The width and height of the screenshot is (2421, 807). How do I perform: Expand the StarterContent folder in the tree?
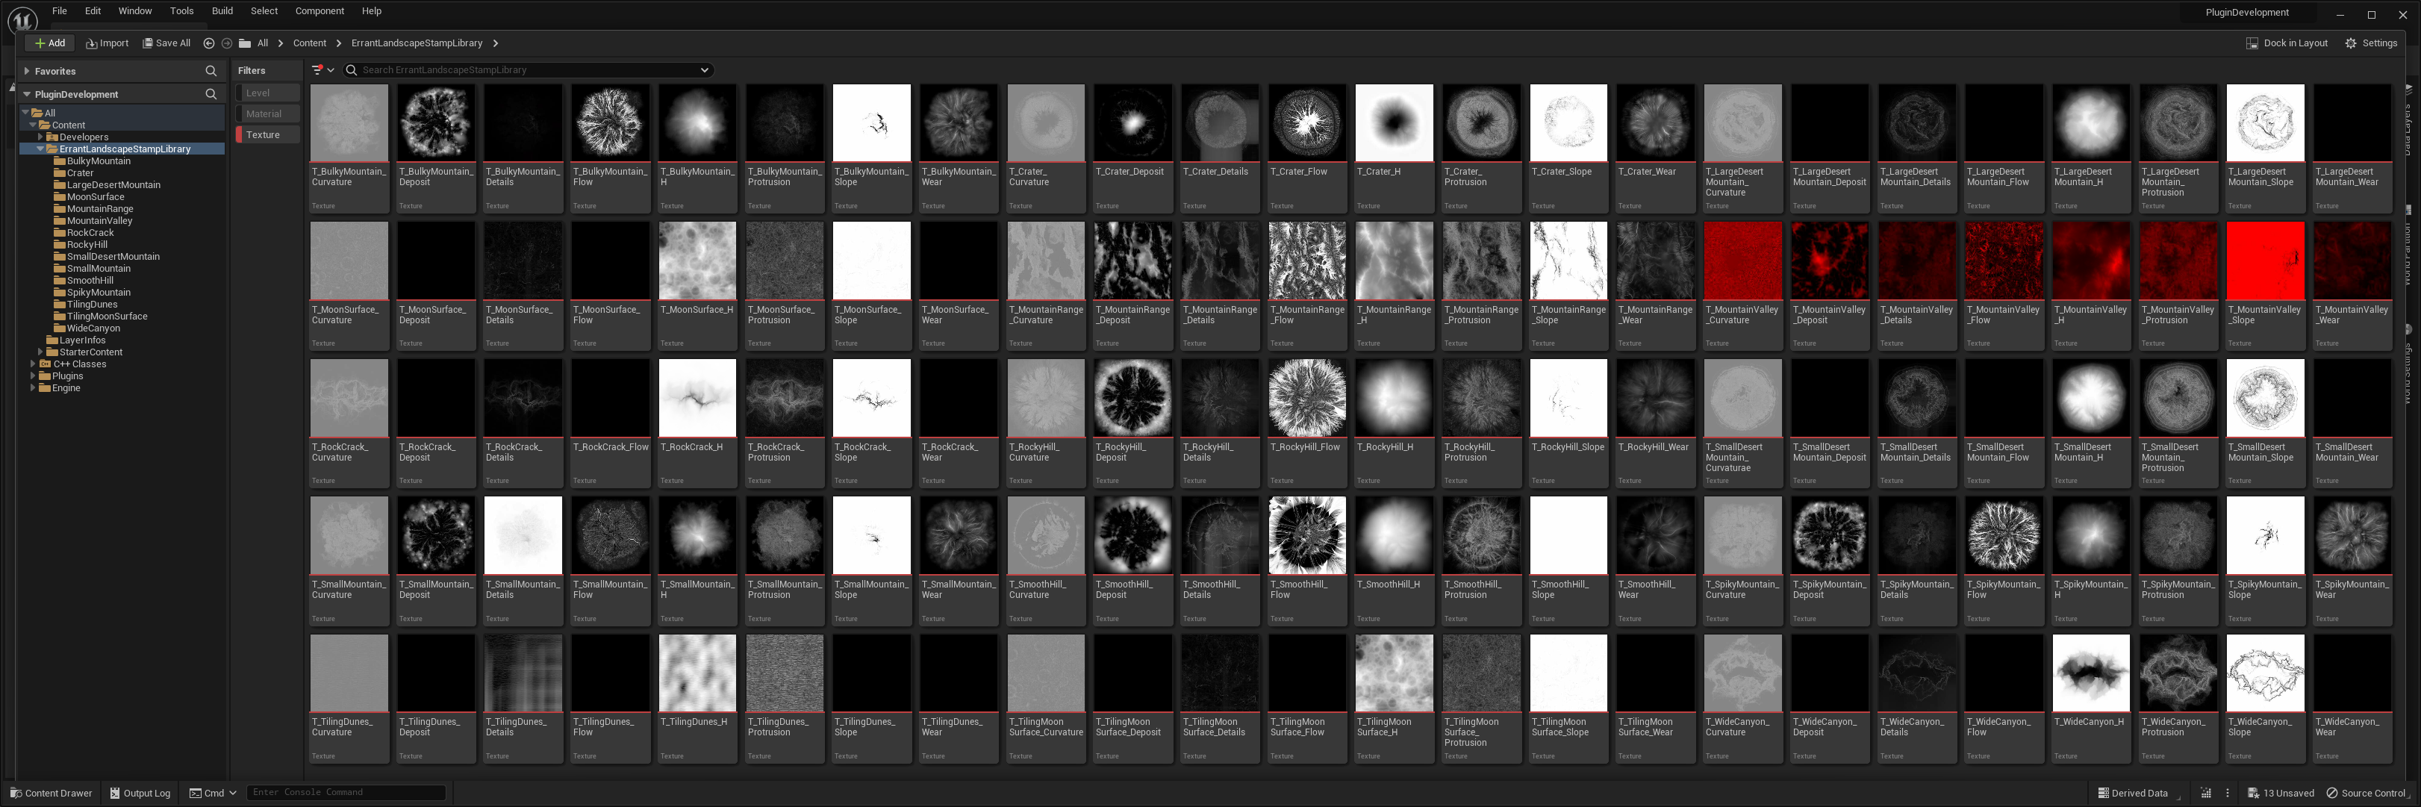tap(40, 352)
